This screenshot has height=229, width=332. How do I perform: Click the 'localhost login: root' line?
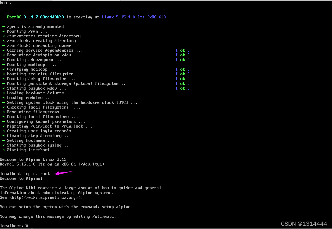[25, 174]
